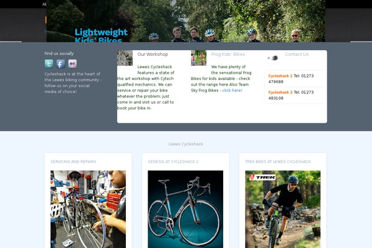Click the Trek logo on the photo
The width and height of the screenshot is (372, 248).
262,177
